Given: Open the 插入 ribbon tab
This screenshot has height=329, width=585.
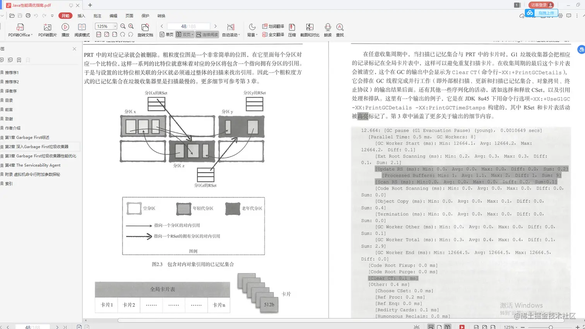Looking at the screenshot, I should tap(81, 16).
